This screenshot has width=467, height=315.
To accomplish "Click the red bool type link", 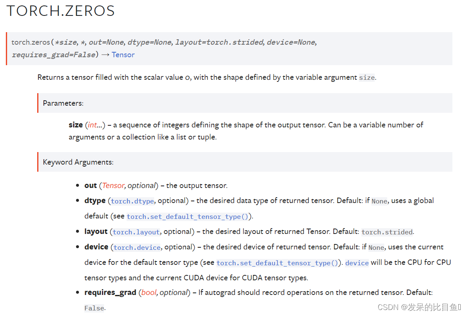I will (149, 292).
